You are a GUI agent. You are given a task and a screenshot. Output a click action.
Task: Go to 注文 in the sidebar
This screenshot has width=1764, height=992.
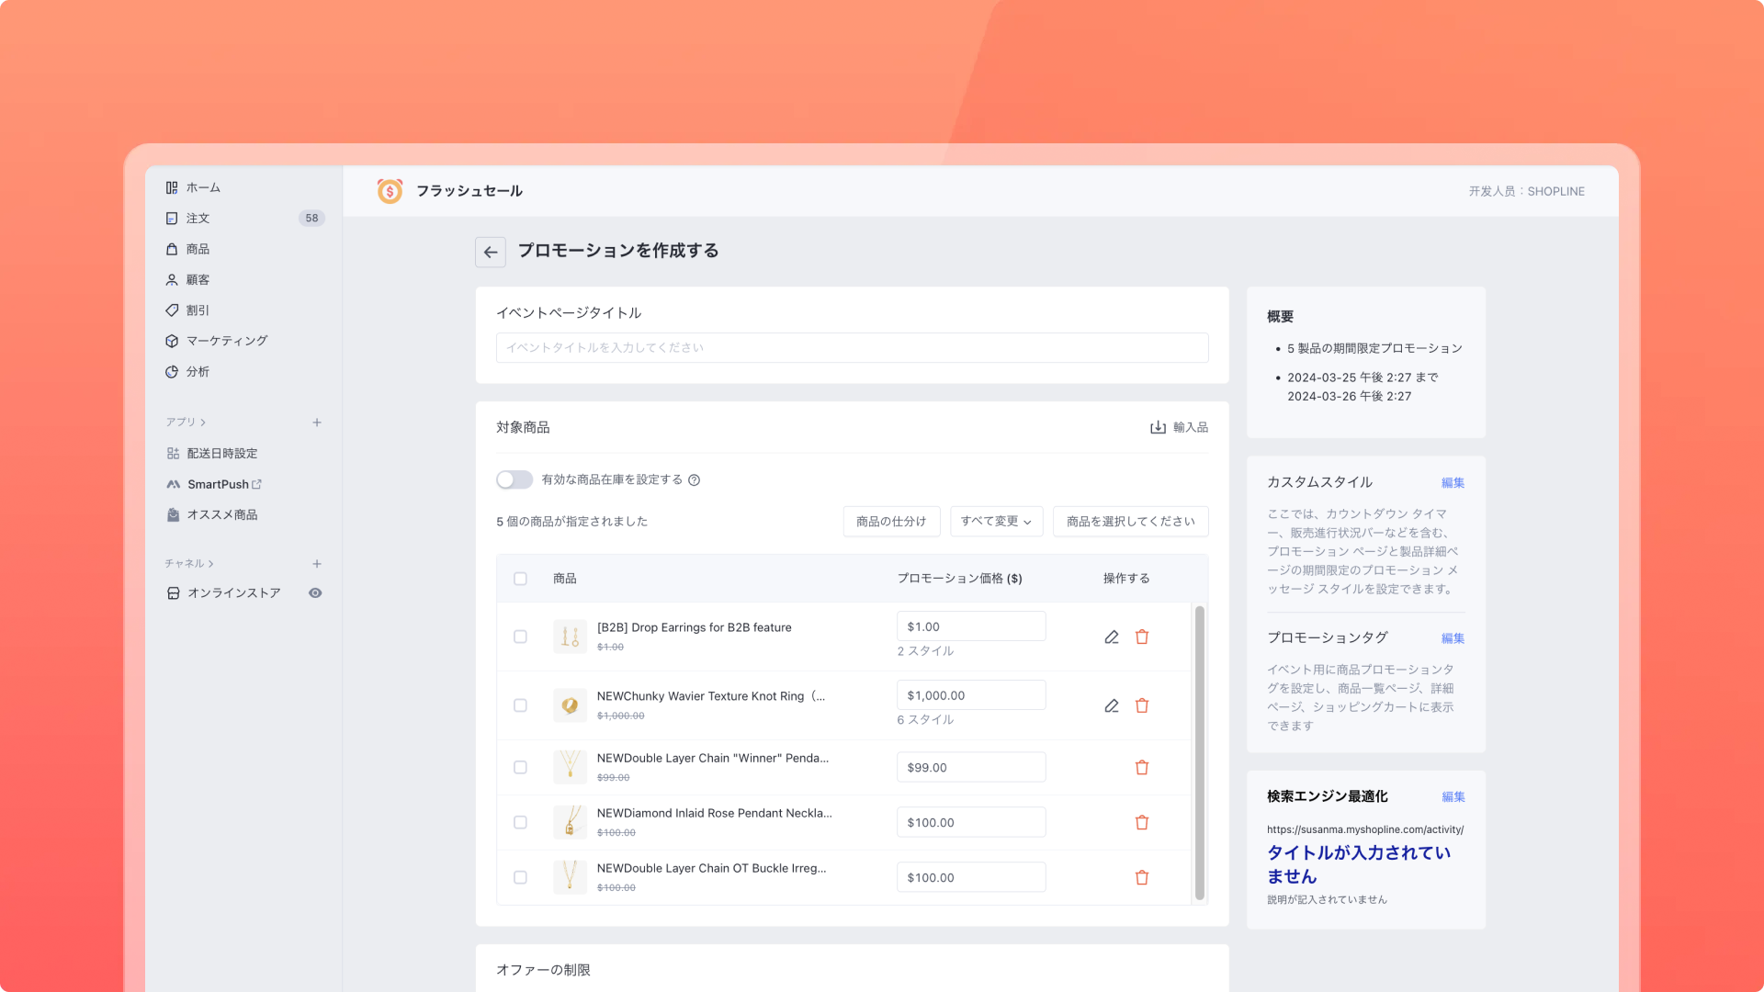(x=198, y=219)
